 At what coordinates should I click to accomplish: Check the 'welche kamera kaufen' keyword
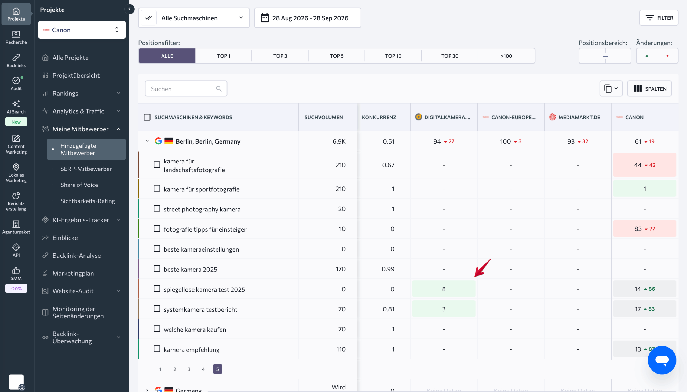tap(157, 329)
